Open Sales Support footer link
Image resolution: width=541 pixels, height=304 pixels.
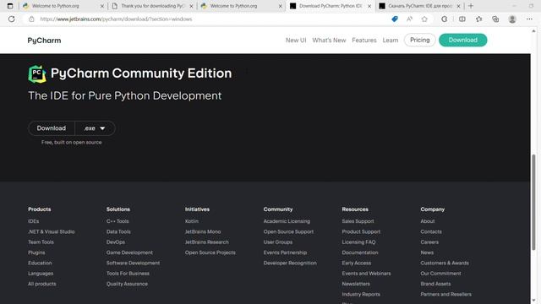pyautogui.click(x=358, y=221)
